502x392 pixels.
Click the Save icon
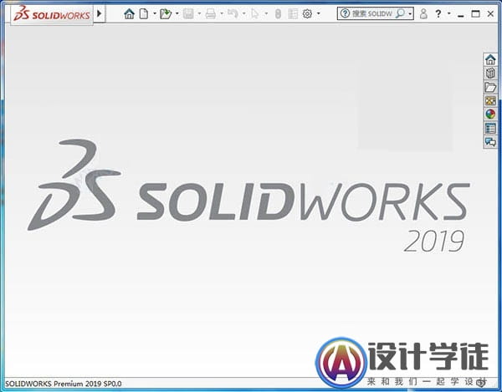pos(188,13)
